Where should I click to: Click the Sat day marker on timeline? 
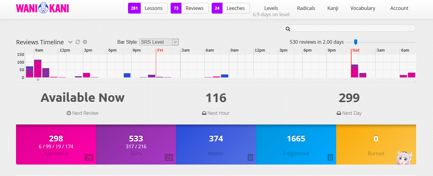[356, 50]
